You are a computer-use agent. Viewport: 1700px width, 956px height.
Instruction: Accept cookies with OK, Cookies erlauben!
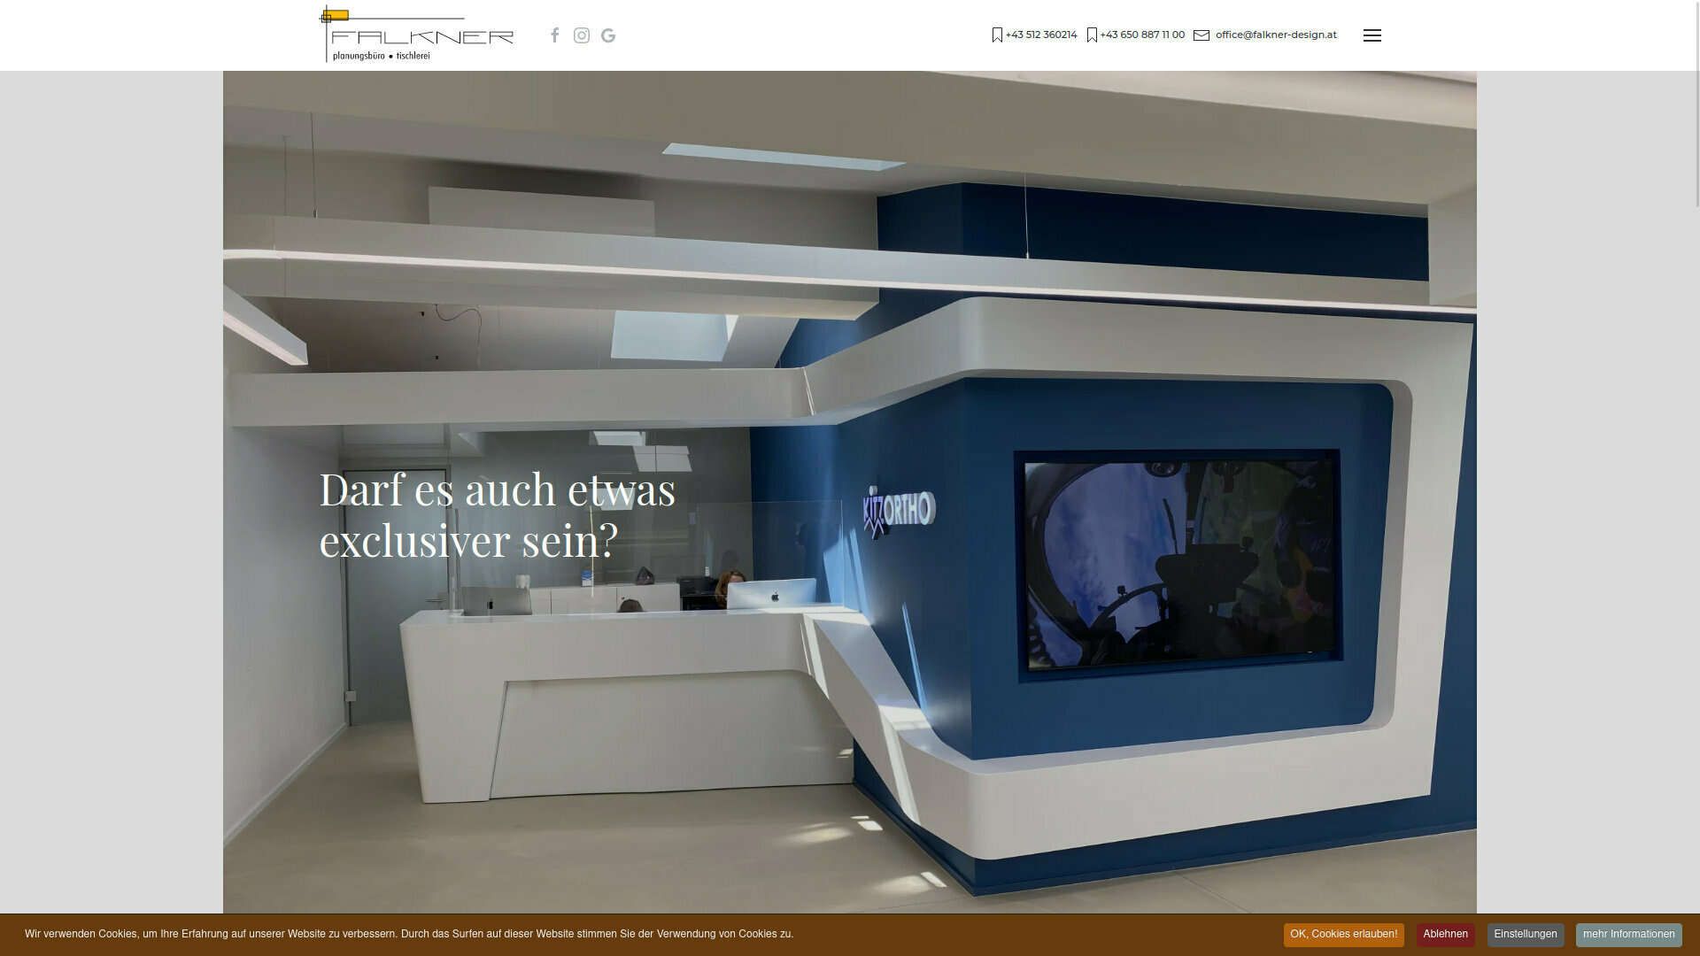[1344, 935]
